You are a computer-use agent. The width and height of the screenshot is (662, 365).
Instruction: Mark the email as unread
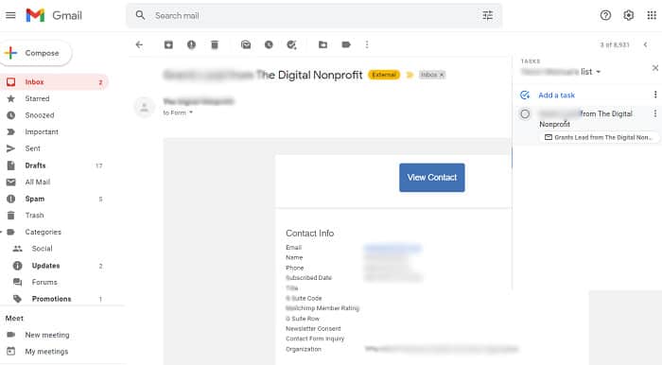(x=246, y=44)
